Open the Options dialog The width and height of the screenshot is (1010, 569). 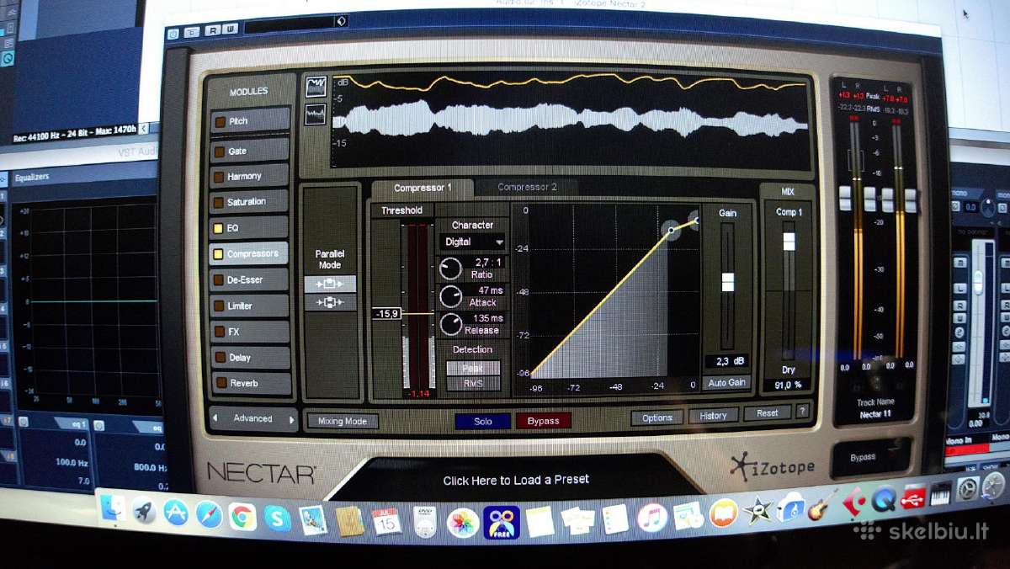657,417
